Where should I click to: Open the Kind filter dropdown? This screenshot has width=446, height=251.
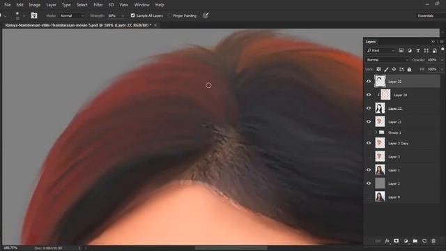click(380, 50)
